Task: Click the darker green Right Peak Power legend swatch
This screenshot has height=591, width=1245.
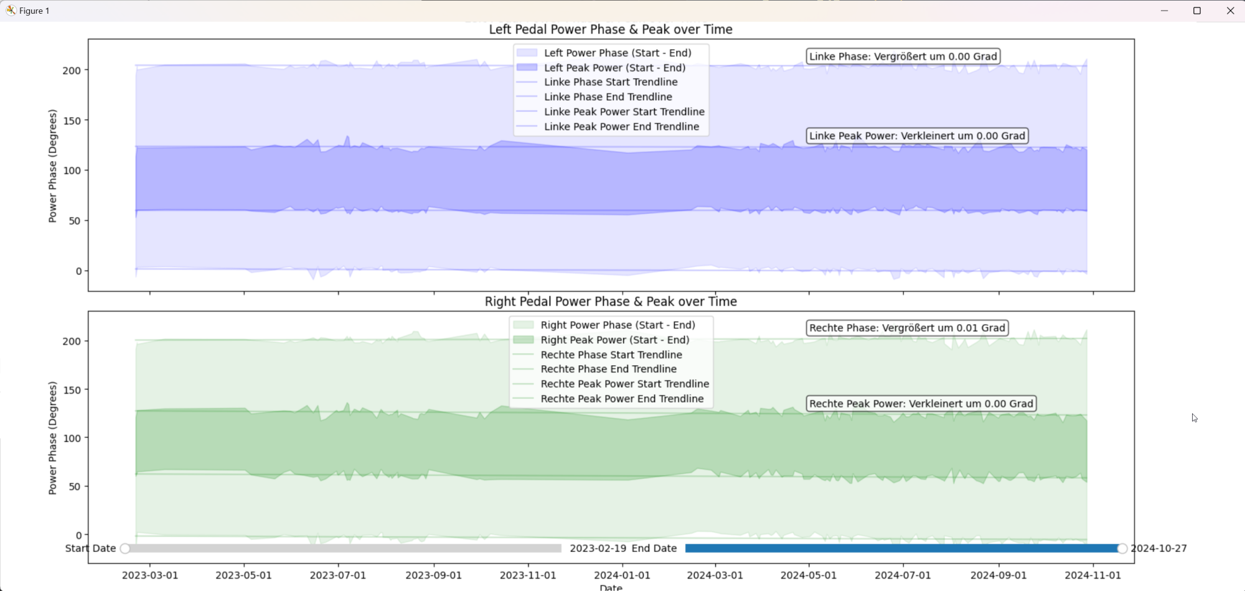Action: click(524, 340)
